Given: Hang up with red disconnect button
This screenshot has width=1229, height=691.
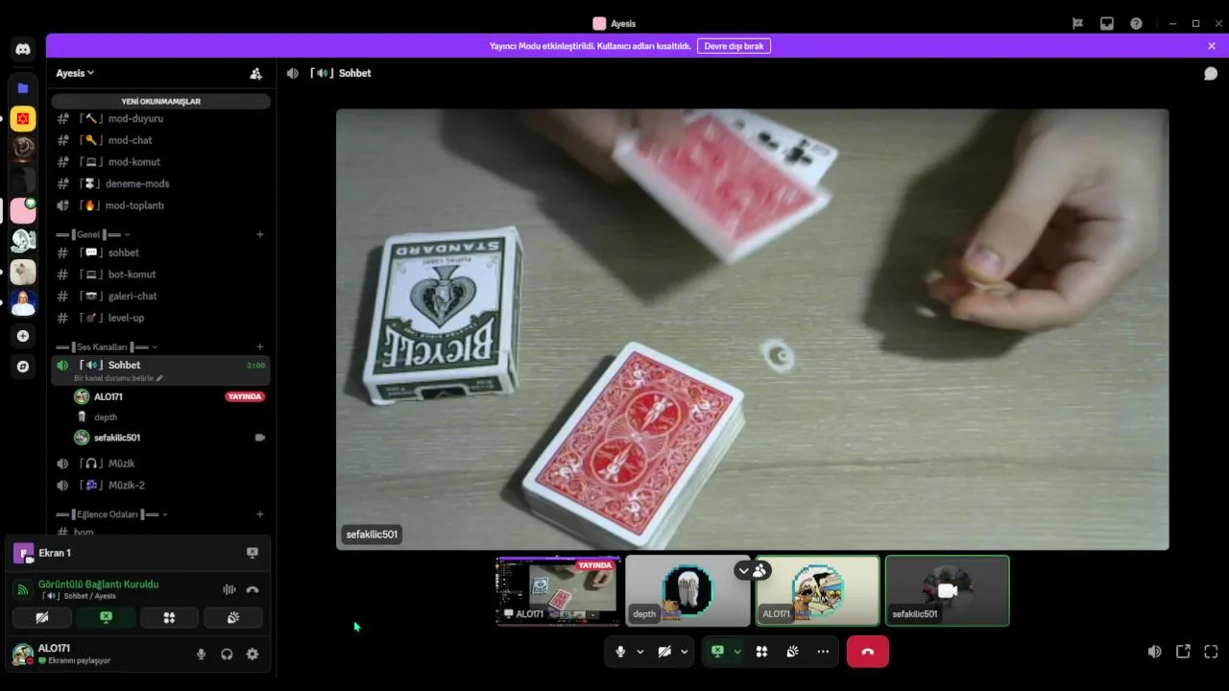Looking at the screenshot, I should tap(867, 652).
